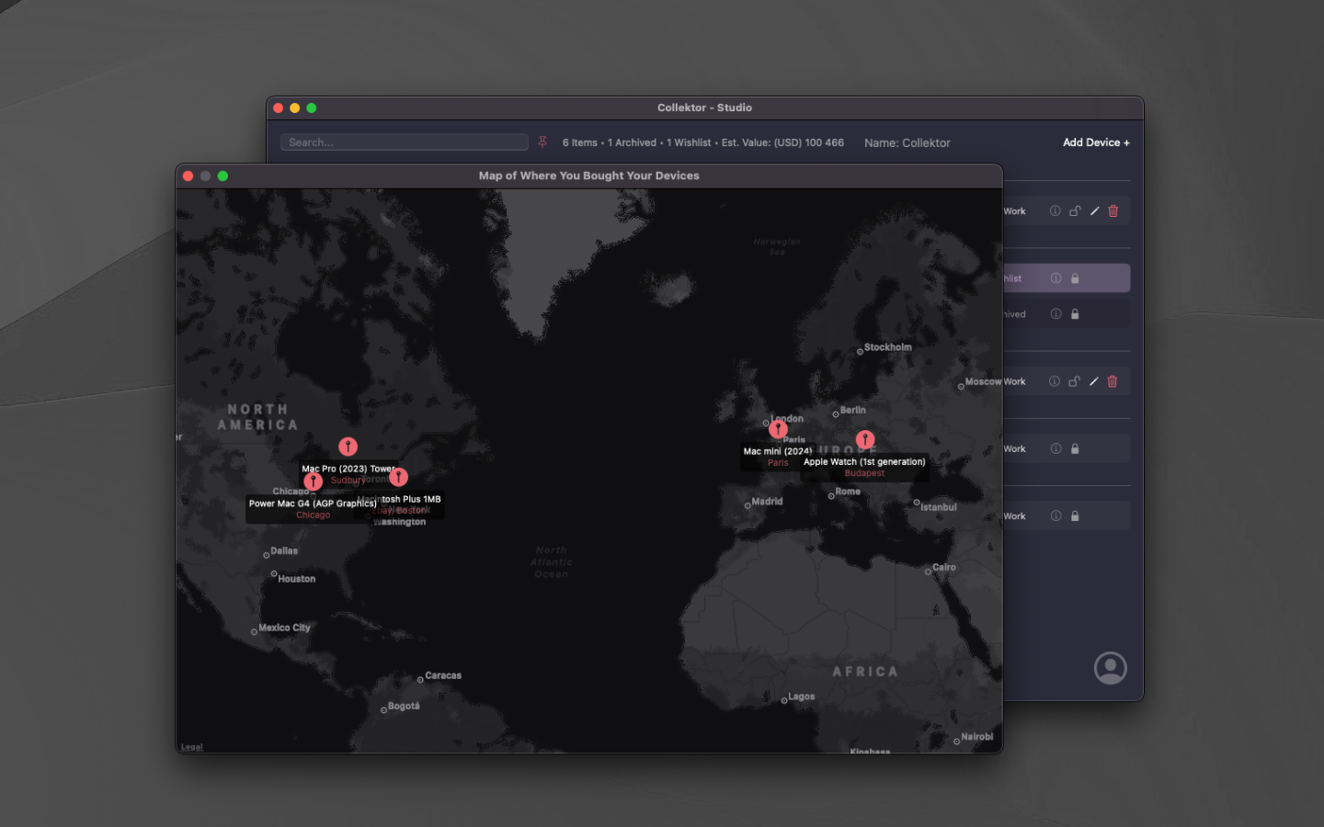
Task: Click the info icon in the topmost Work row
Action: click(x=1055, y=211)
